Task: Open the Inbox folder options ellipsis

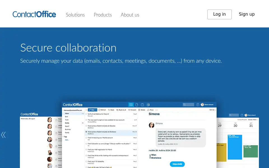Action: click(83, 113)
